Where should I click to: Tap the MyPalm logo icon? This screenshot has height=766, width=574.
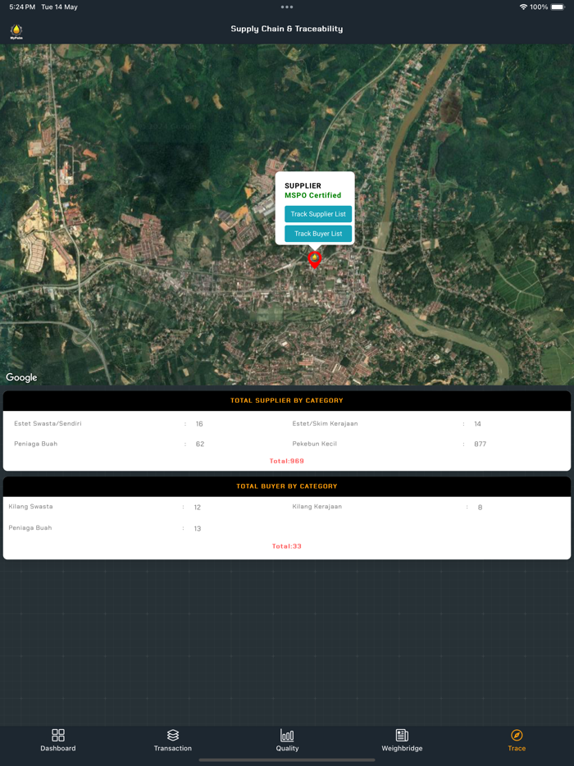16,31
